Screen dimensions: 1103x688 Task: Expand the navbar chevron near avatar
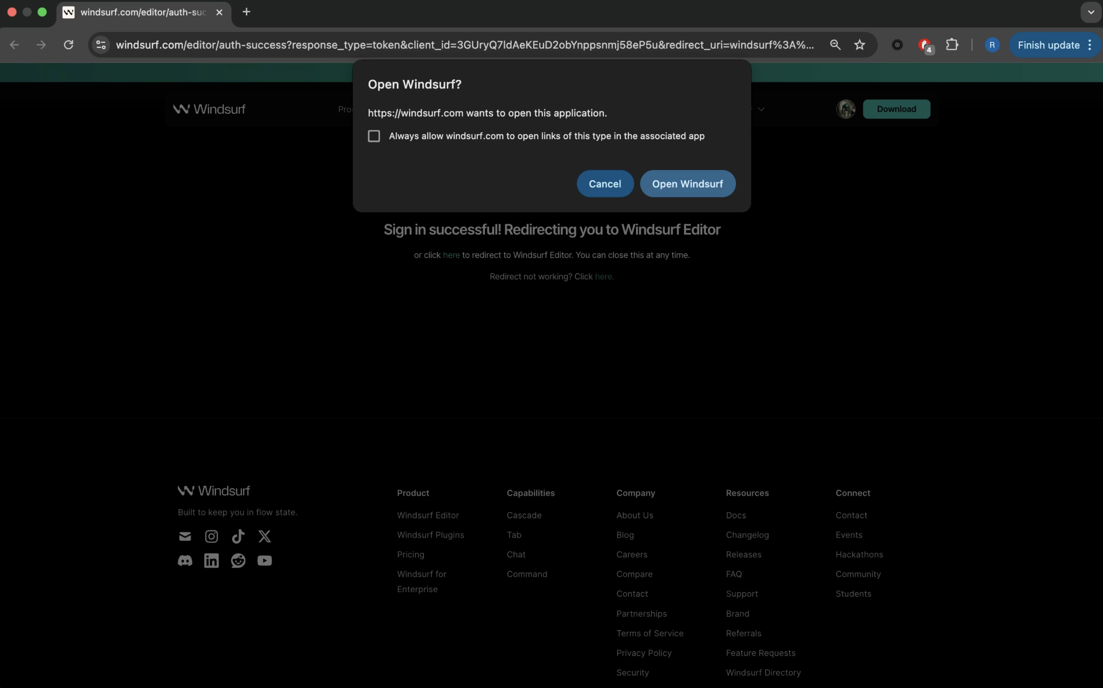(761, 109)
